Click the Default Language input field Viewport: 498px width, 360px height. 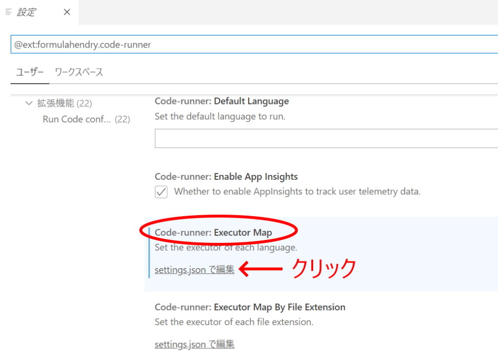(326, 138)
